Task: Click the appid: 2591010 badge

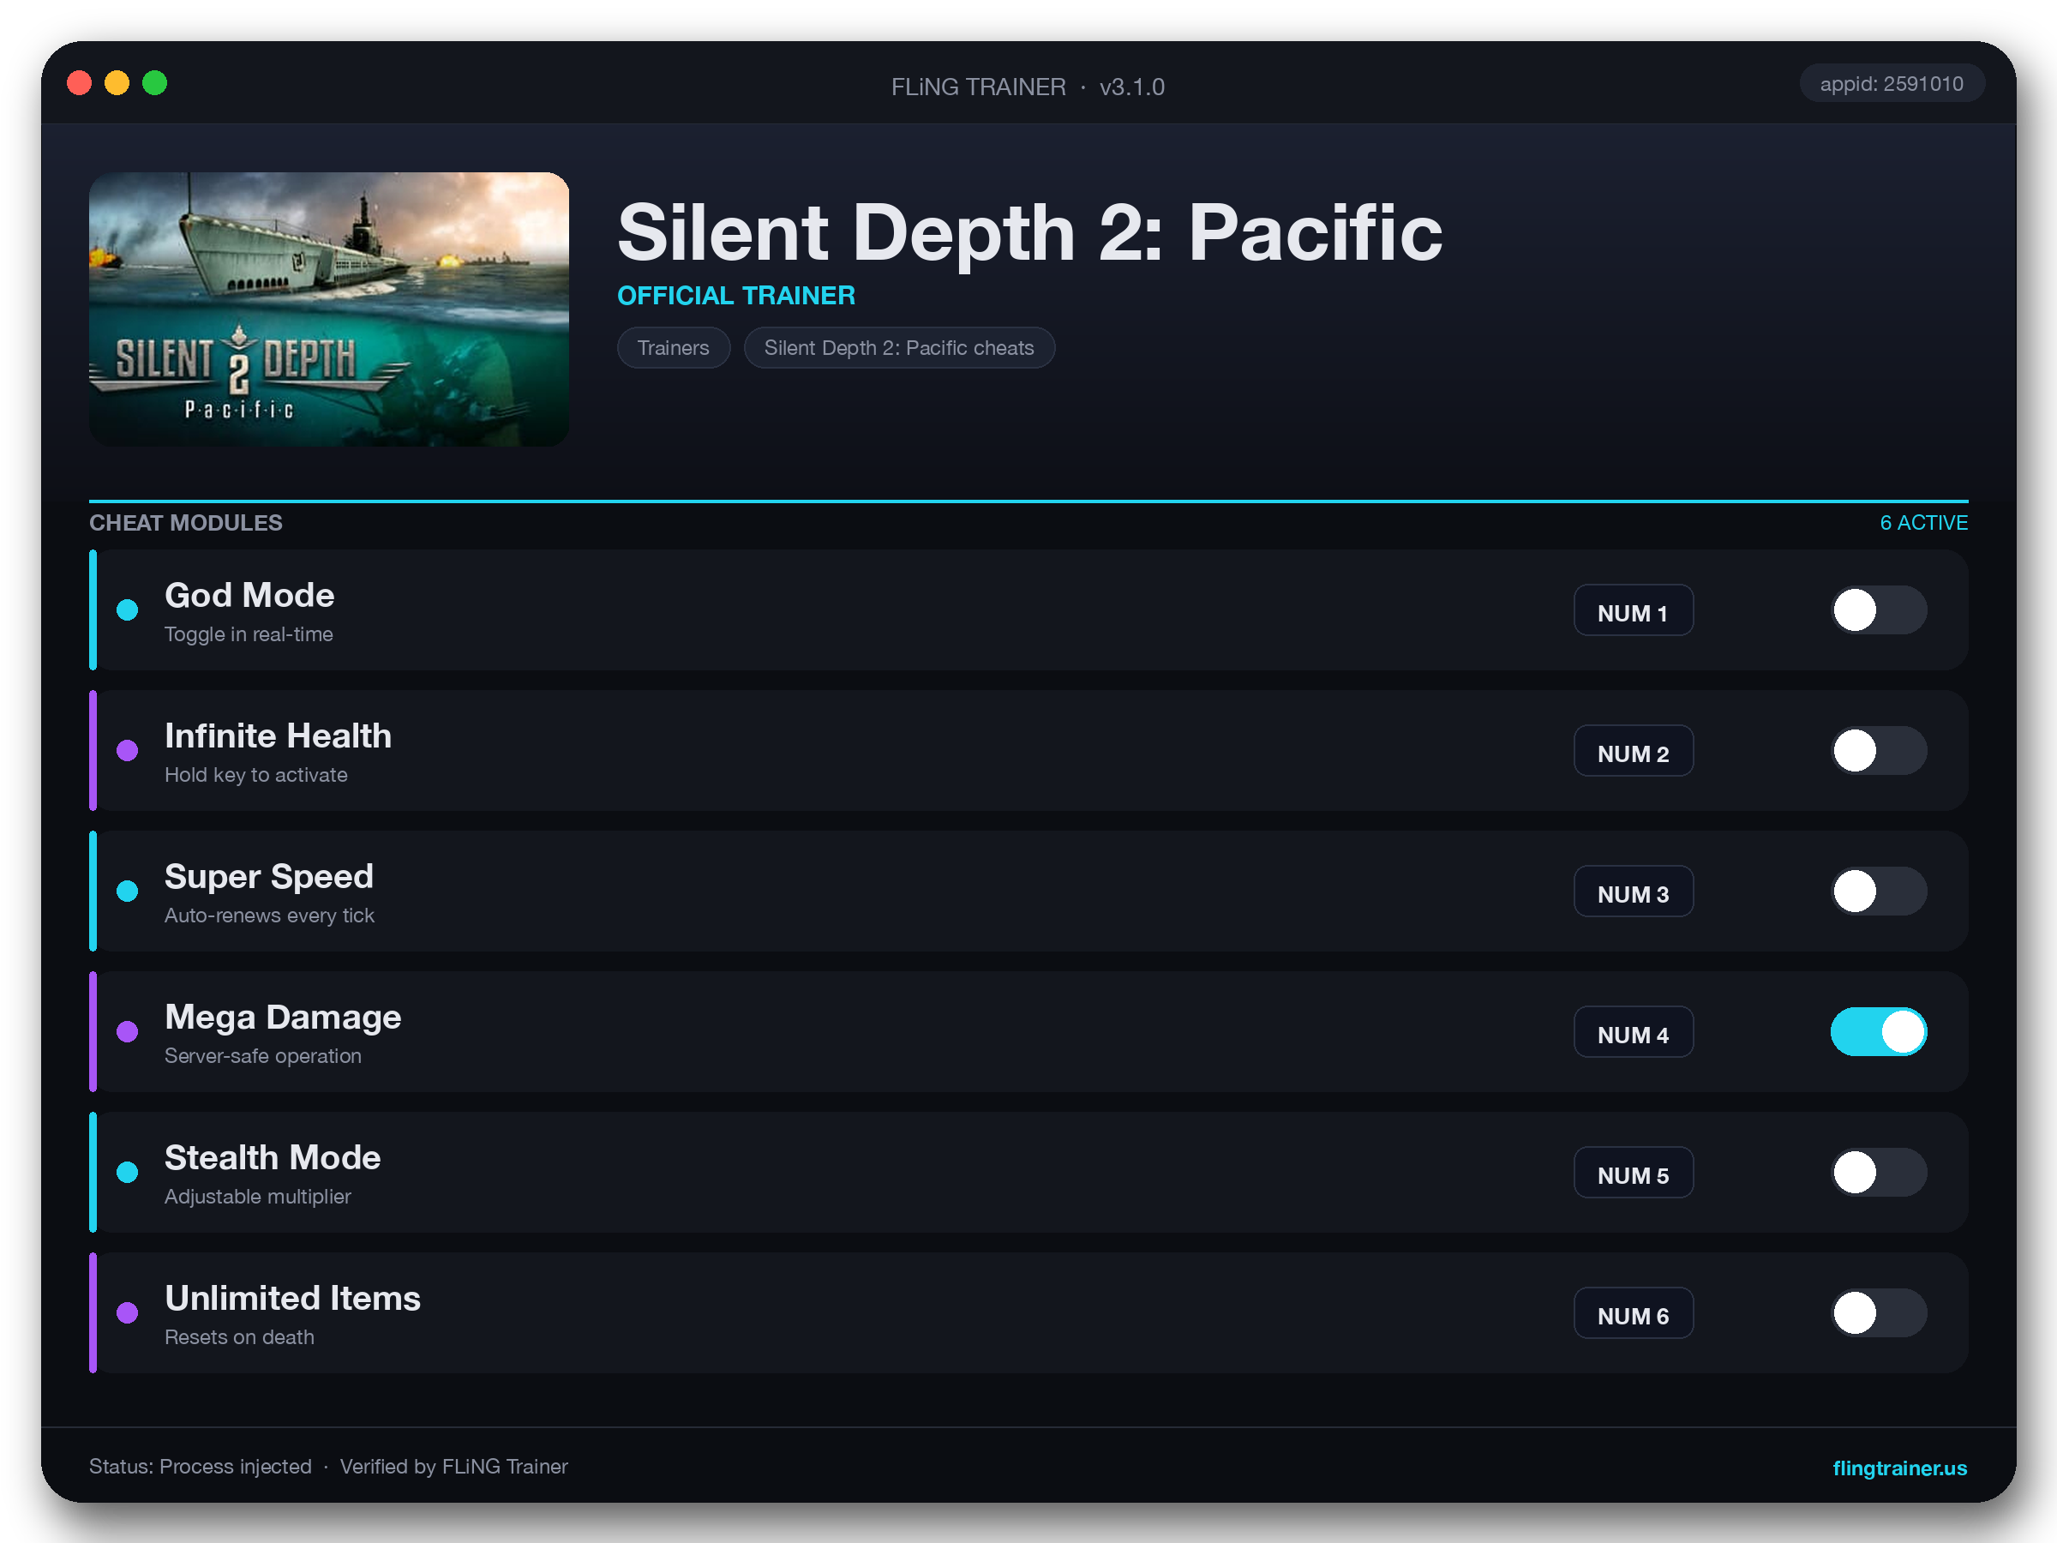Action: click(1892, 84)
